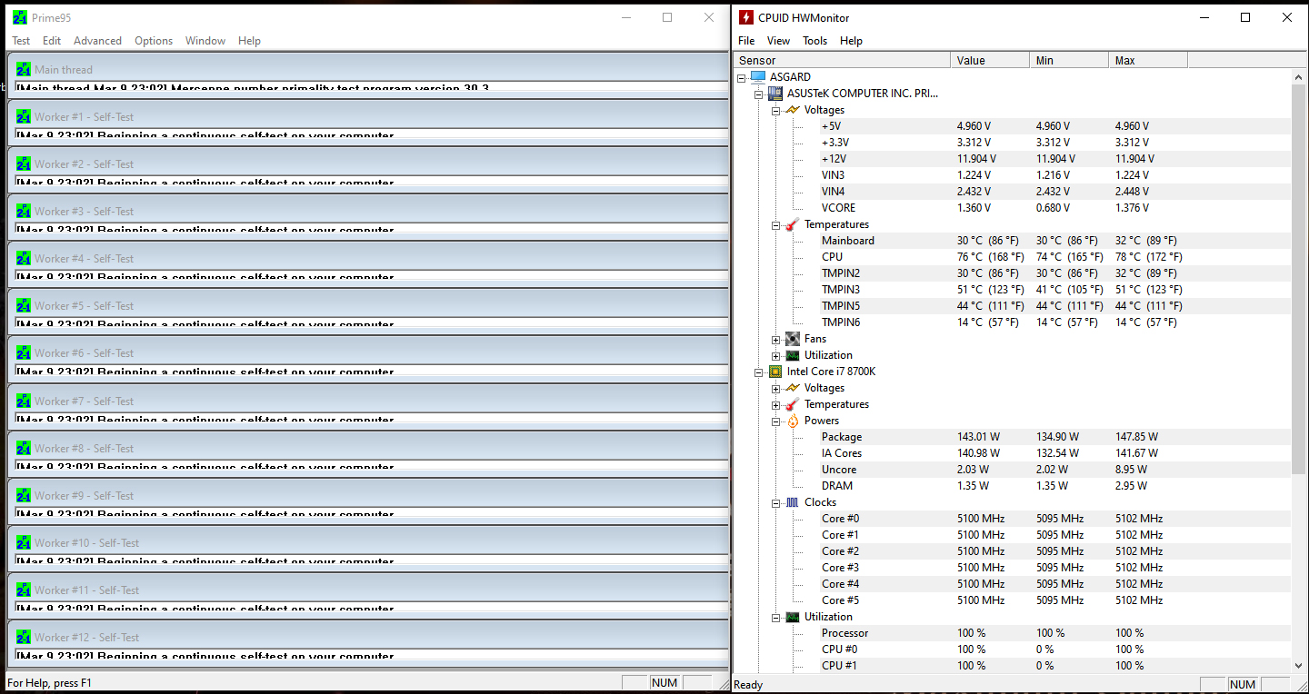Expand the Fans section

click(776, 339)
